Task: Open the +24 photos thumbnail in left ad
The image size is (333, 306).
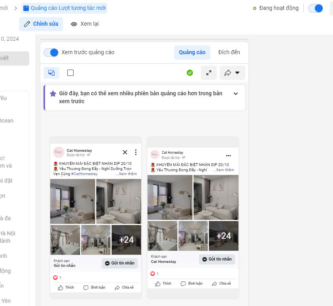Action: [x=126, y=240]
